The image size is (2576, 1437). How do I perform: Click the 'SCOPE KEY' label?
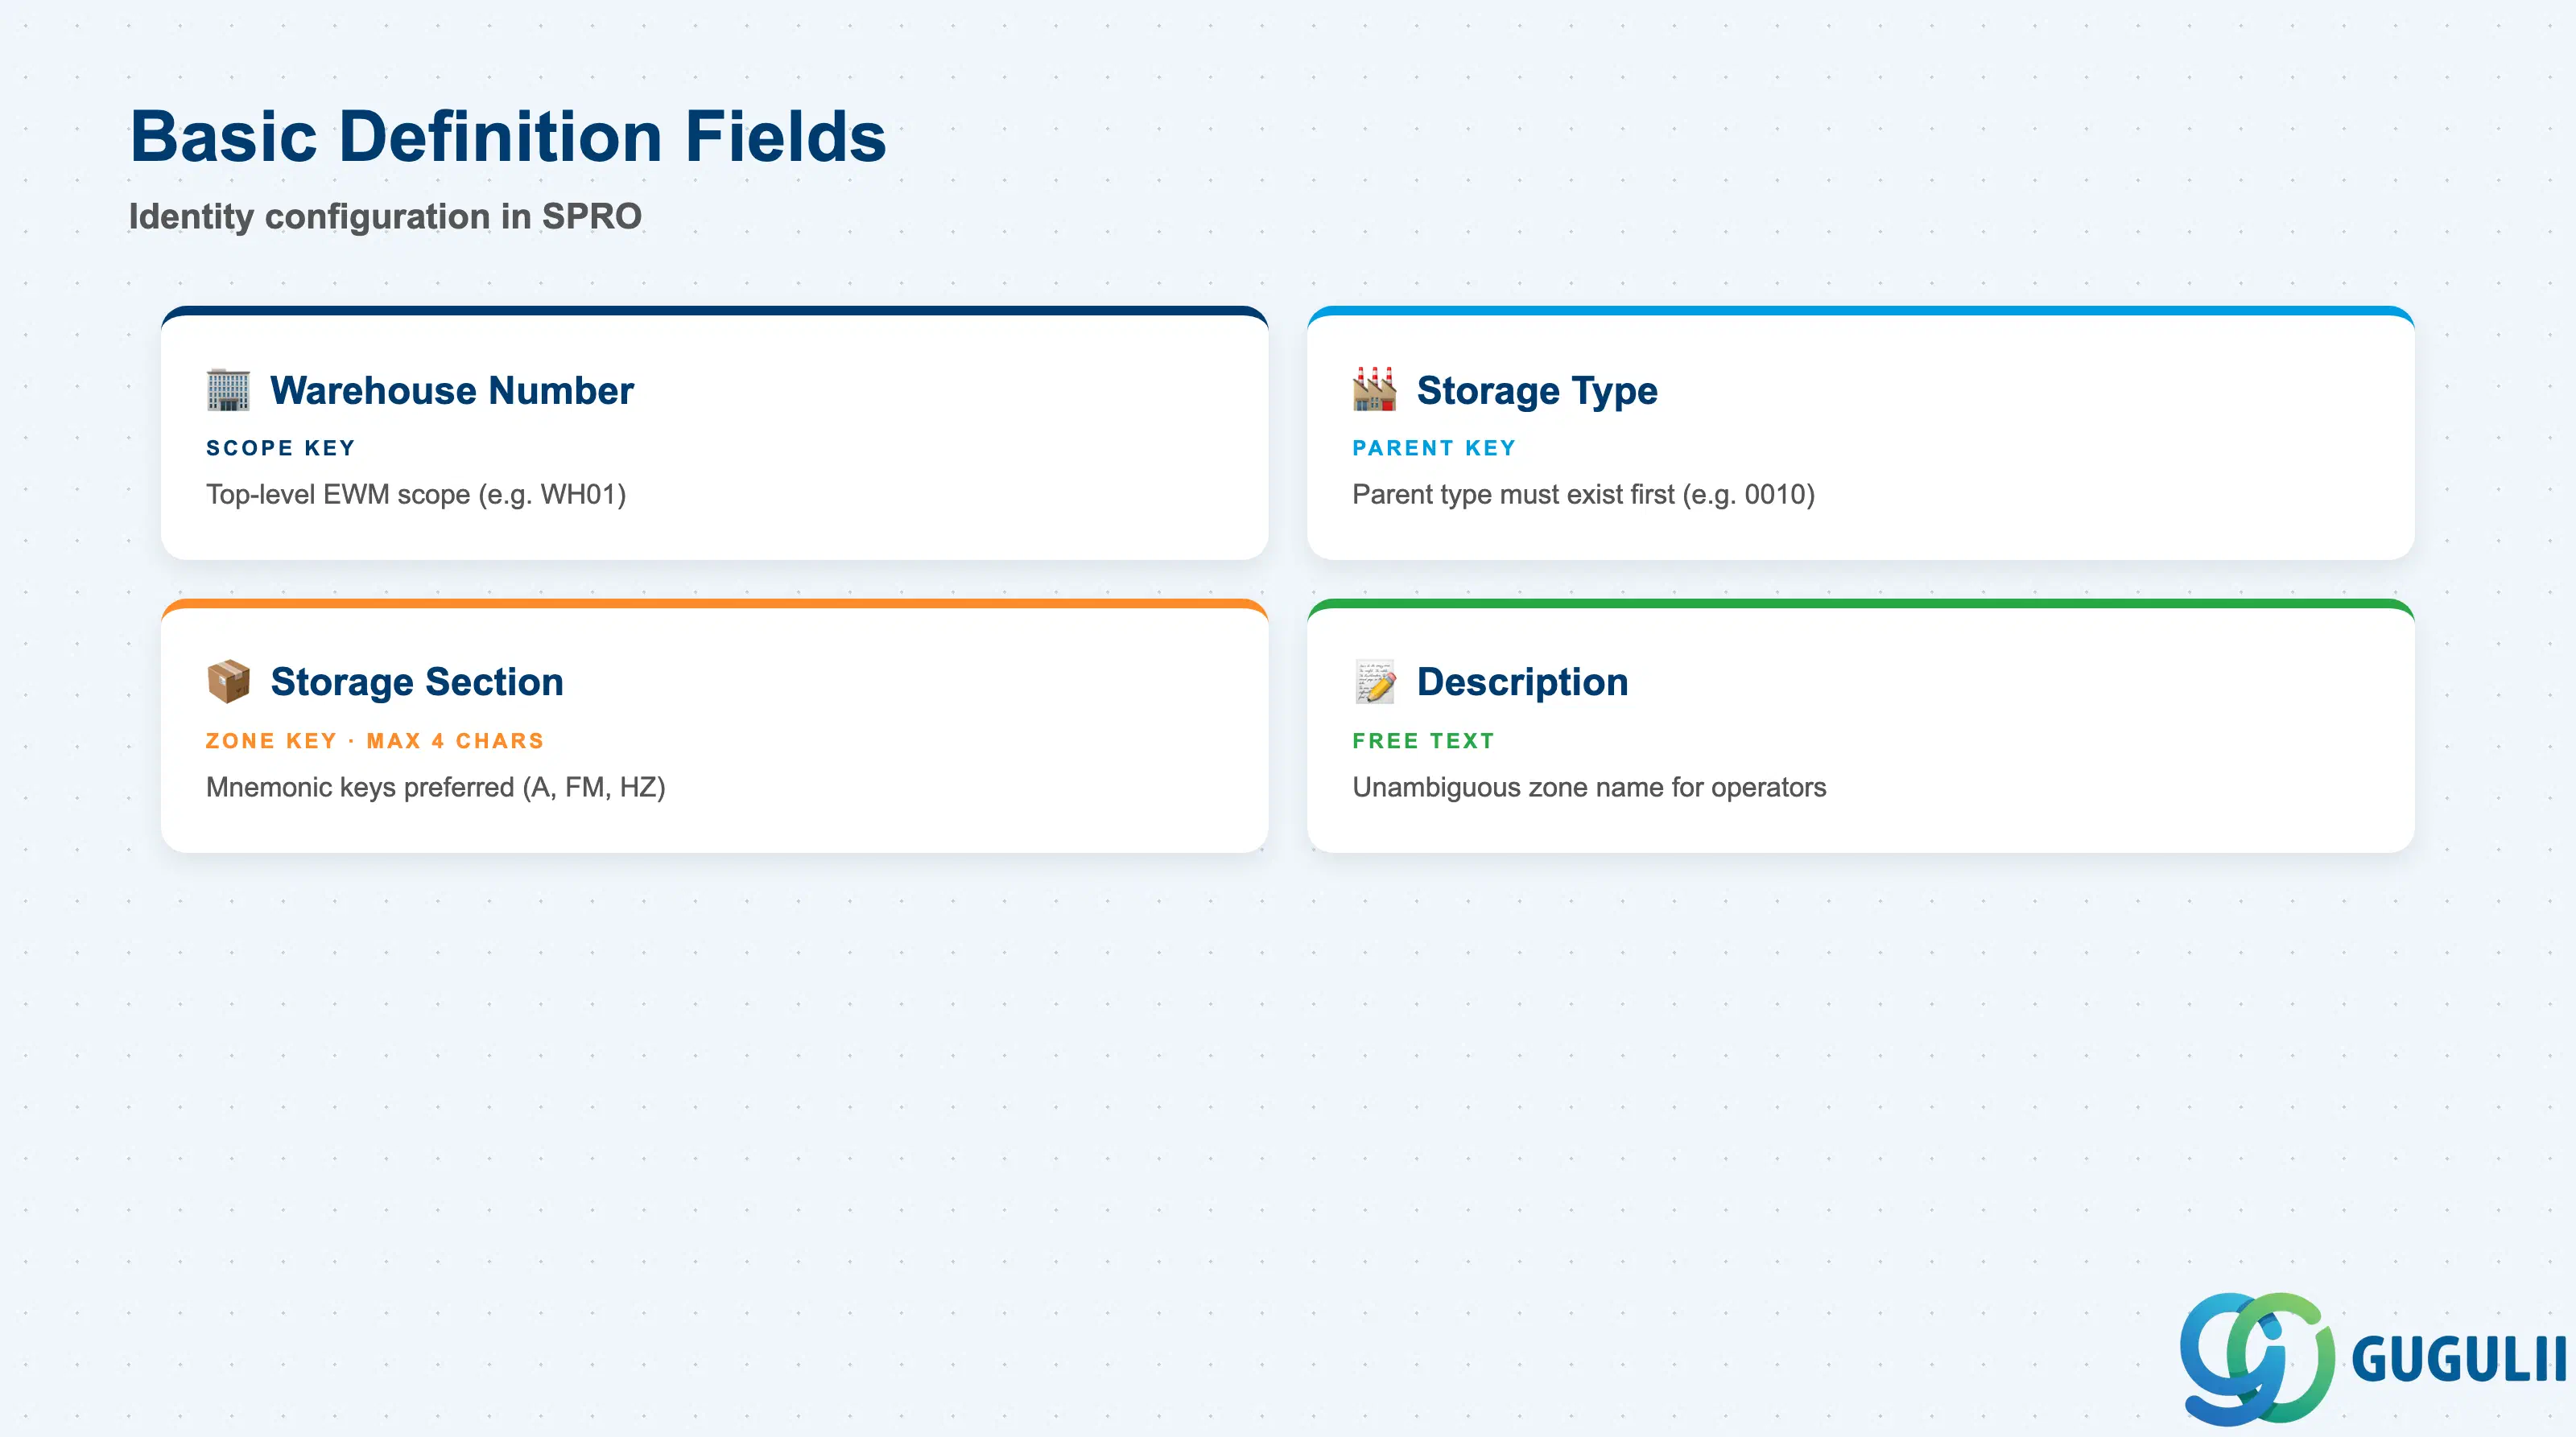pos(281,447)
